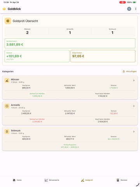Click the Münzen category title
Viewport: 140px width, 187px height.
pos(15,79)
